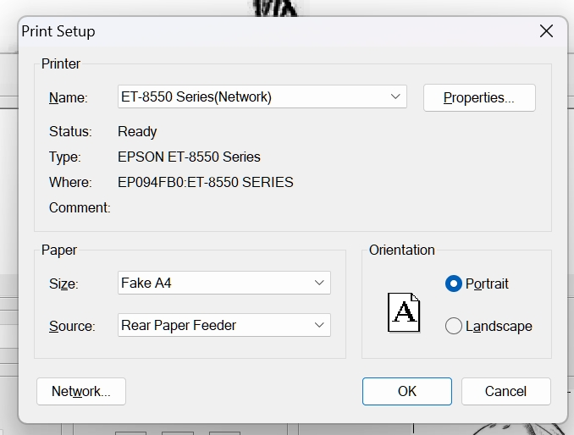Close the Print Setup dialog
The width and height of the screenshot is (574, 435).
(x=546, y=31)
